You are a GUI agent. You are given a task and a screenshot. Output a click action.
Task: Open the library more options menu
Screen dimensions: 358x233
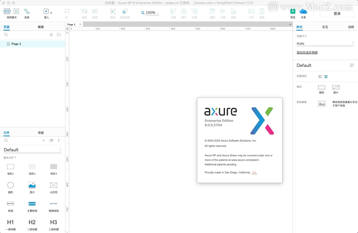[x=59, y=141]
